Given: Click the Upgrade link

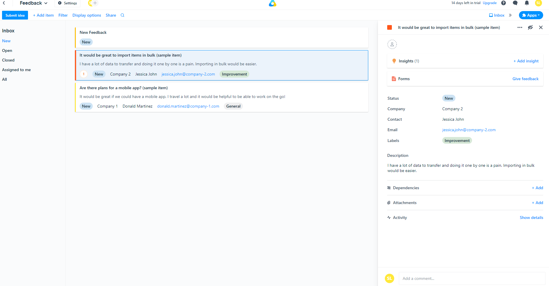Looking at the screenshot, I should [x=490, y=3].
